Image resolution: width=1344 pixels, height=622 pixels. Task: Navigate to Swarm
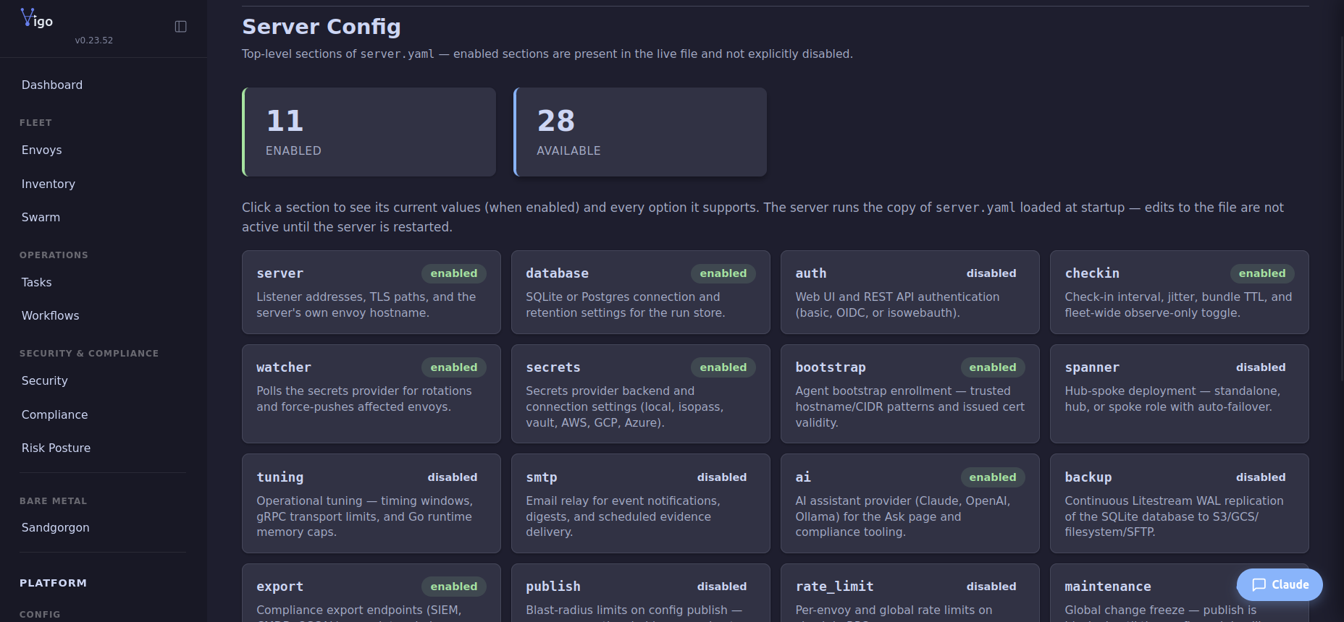pyautogui.click(x=41, y=217)
